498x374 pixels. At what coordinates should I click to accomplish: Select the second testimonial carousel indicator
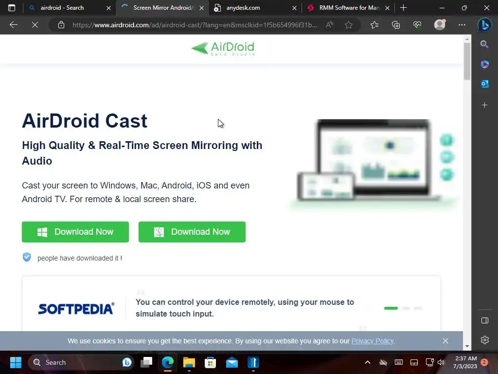[406, 308]
